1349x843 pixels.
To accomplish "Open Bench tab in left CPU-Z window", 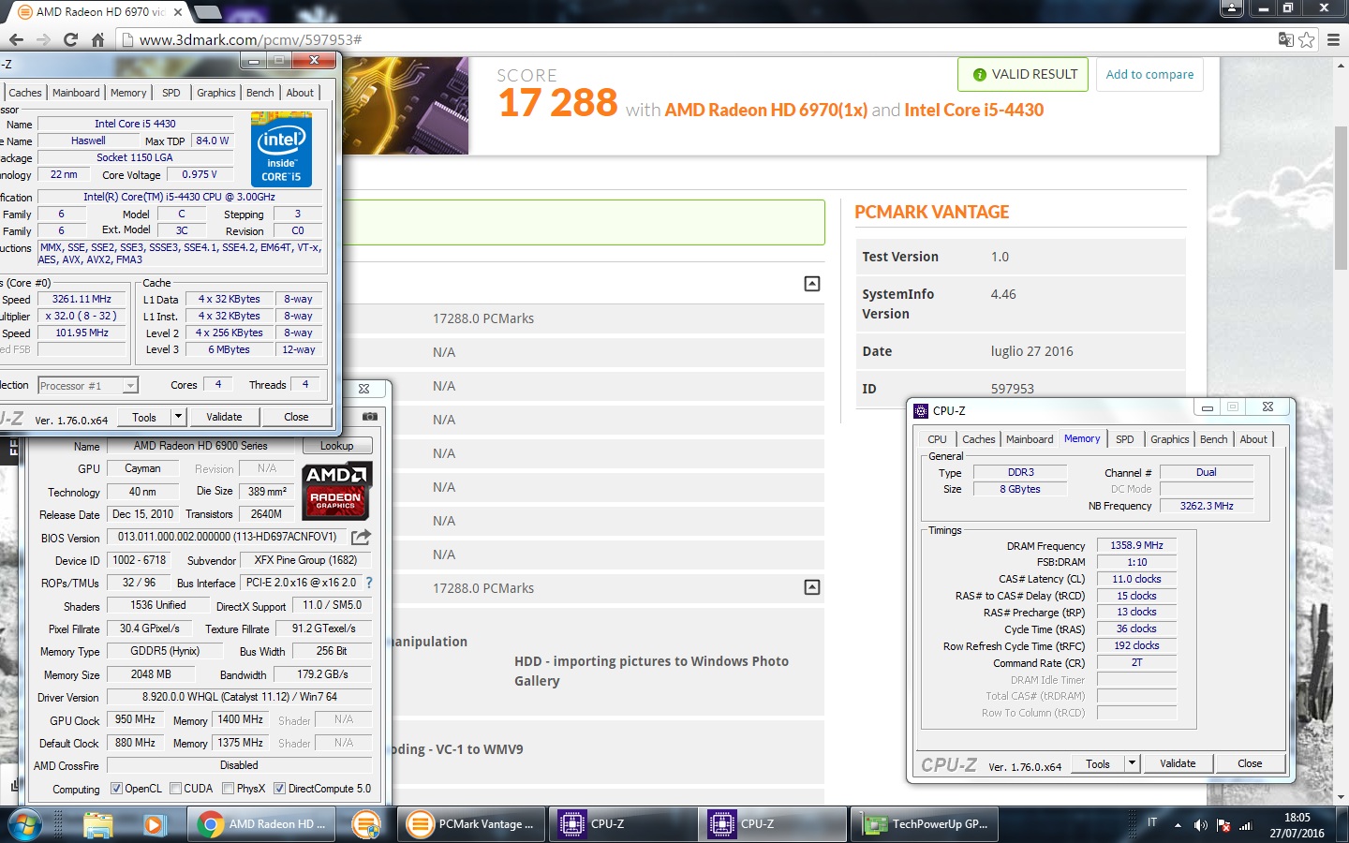I will [260, 93].
